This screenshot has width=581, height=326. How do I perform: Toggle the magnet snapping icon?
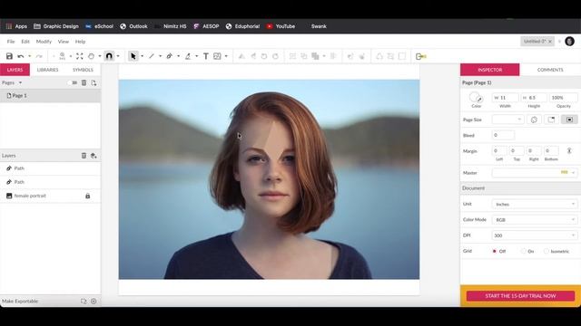click(109, 56)
